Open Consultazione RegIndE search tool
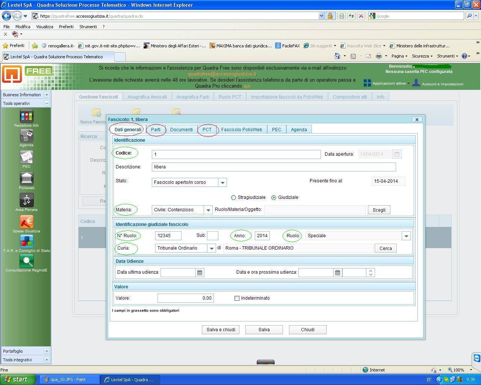The image size is (481, 385). tap(26, 261)
